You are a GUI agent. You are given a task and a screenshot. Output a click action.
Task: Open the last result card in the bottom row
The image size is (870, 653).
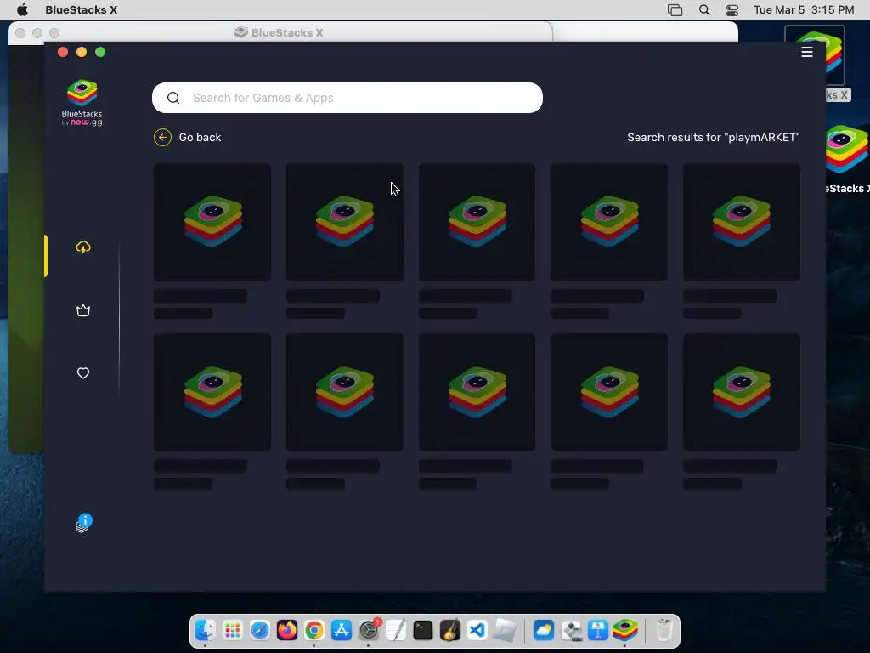pos(742,392)
